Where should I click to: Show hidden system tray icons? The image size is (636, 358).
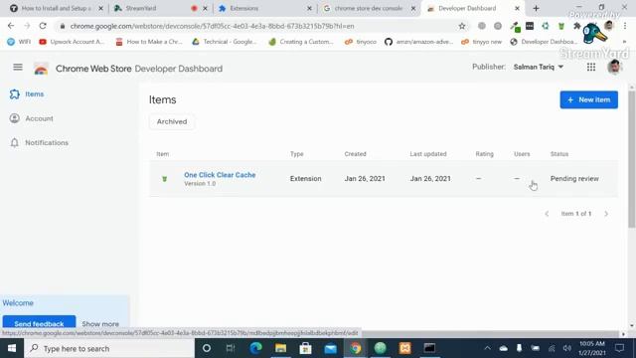[x=487, y=348]
